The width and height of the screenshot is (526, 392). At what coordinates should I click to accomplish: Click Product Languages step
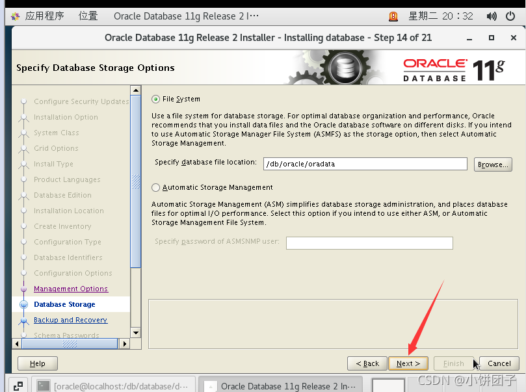(67, 179)
